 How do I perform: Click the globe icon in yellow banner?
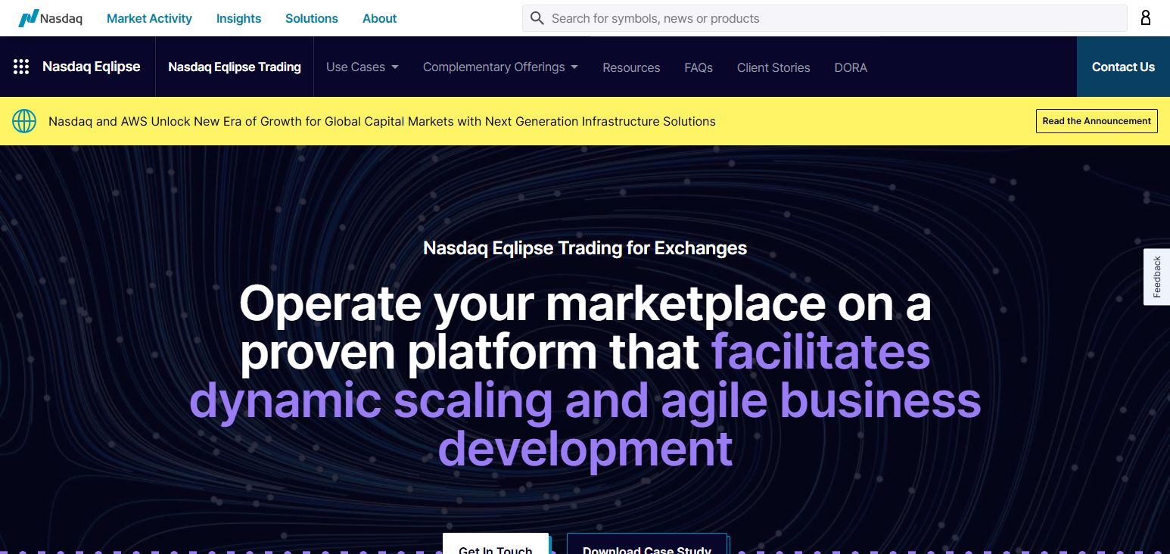point(24,121)
